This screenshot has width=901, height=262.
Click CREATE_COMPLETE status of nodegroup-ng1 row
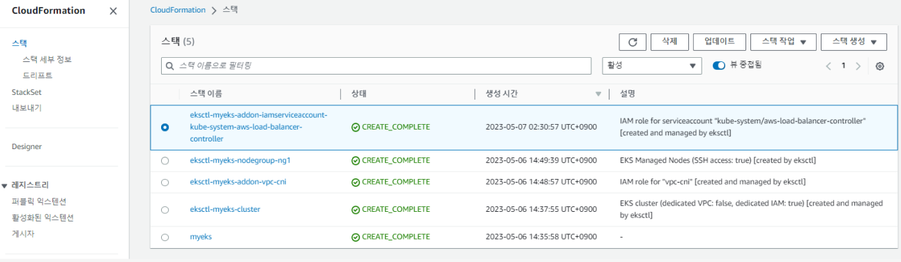(x=391, y=160)
